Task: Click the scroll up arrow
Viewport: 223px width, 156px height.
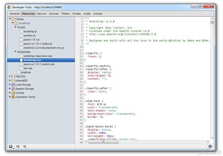Action: tap(212, 19)
